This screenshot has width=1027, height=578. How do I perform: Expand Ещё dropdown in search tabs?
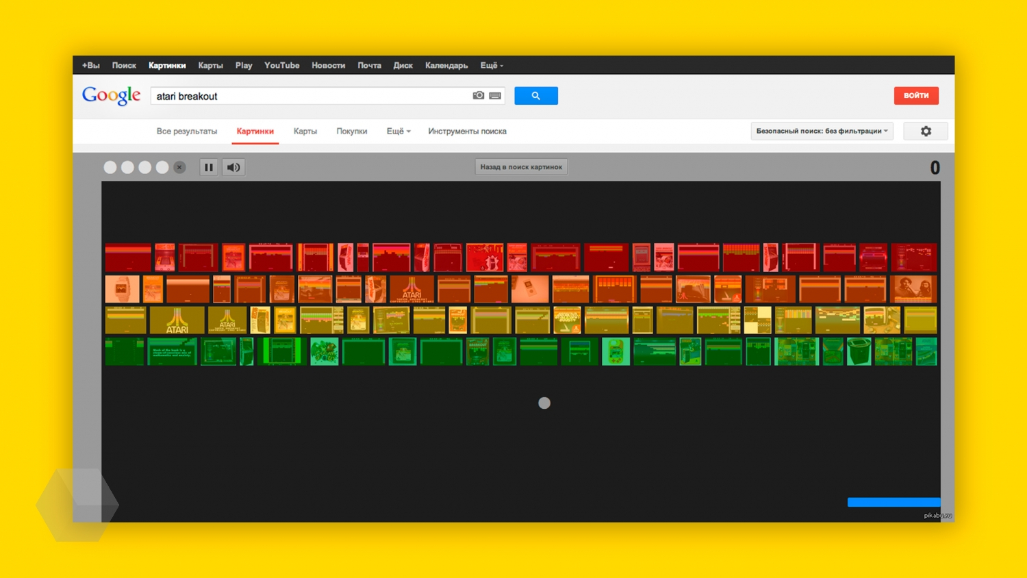click(x=398, y=131)
